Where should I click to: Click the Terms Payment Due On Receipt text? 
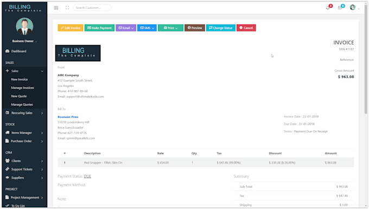click(306, 131)
